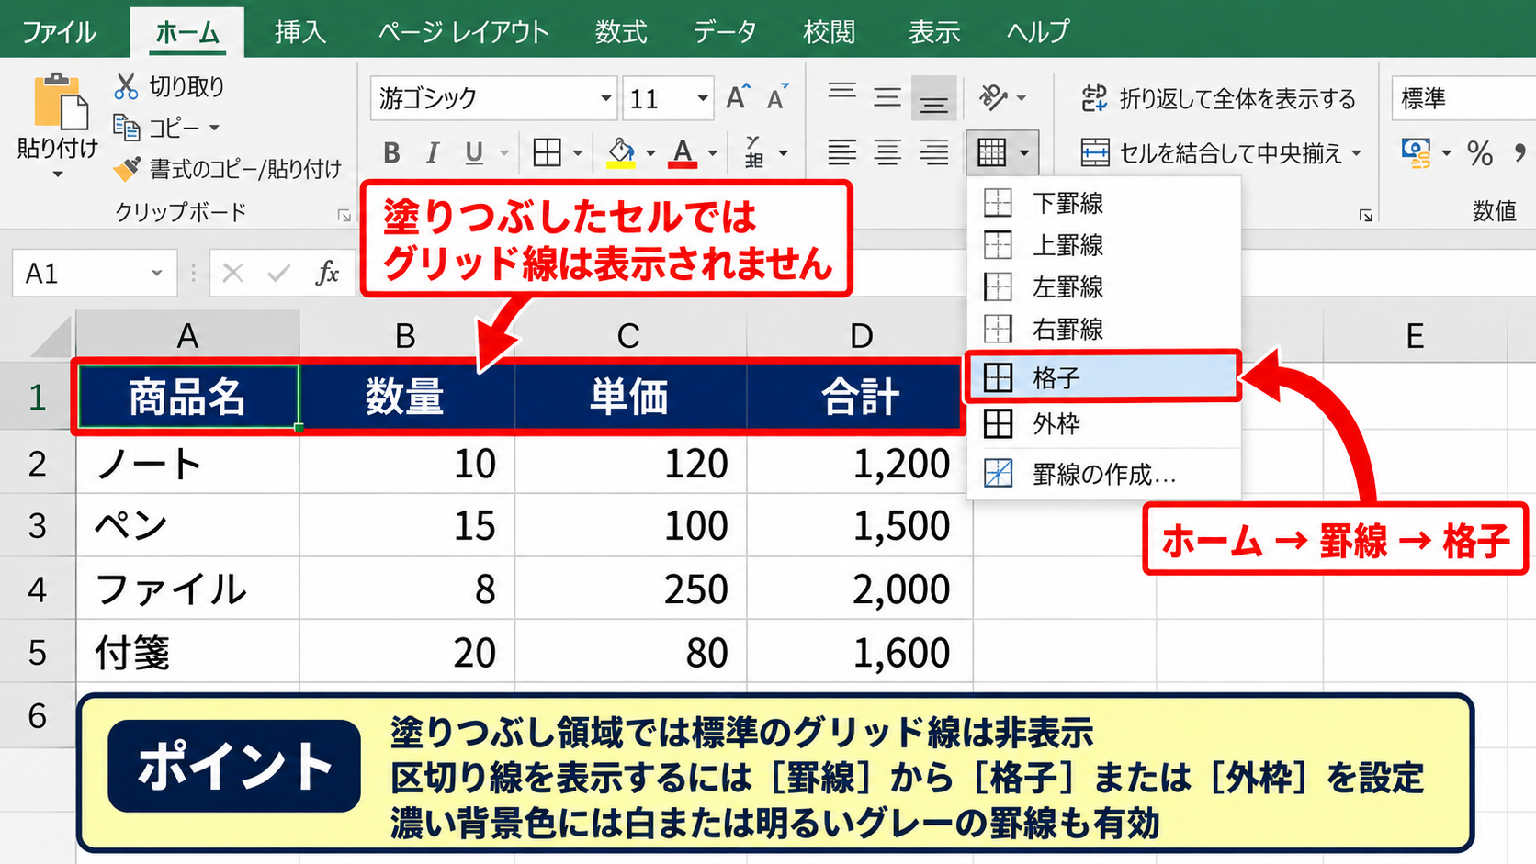Viewport: 1536px width, 864px height.
Task: Expand the コピー dropdown arrow
Action: [x=214, y=128]
